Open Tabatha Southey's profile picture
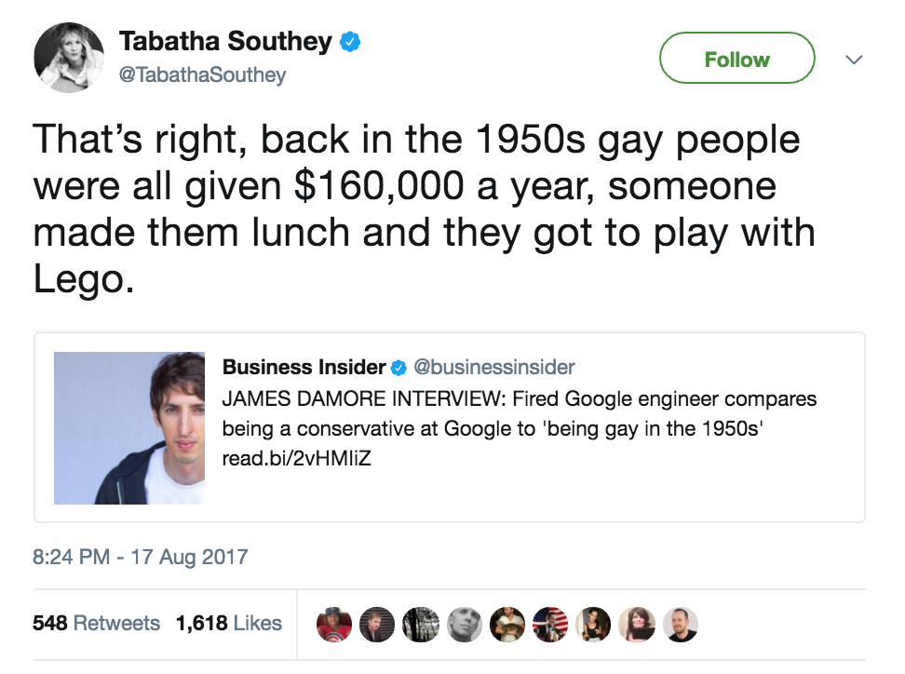The image size is (905, 674). coord(69,59)
